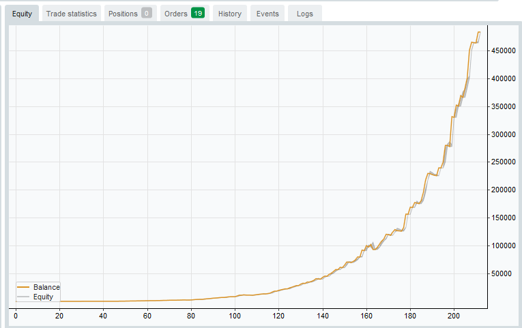Click the 450000 label on the vertical axis

tap(506, 50)
